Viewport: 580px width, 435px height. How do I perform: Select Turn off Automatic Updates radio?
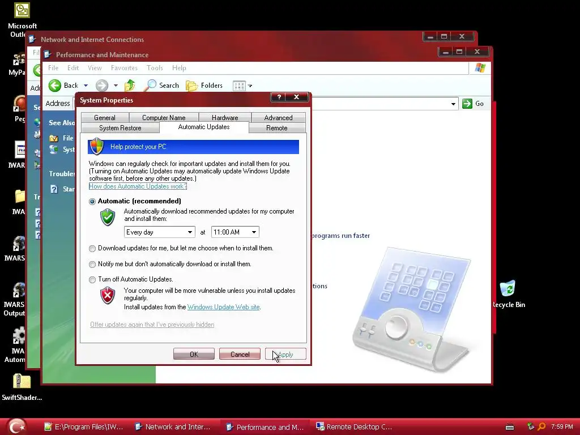92,280
